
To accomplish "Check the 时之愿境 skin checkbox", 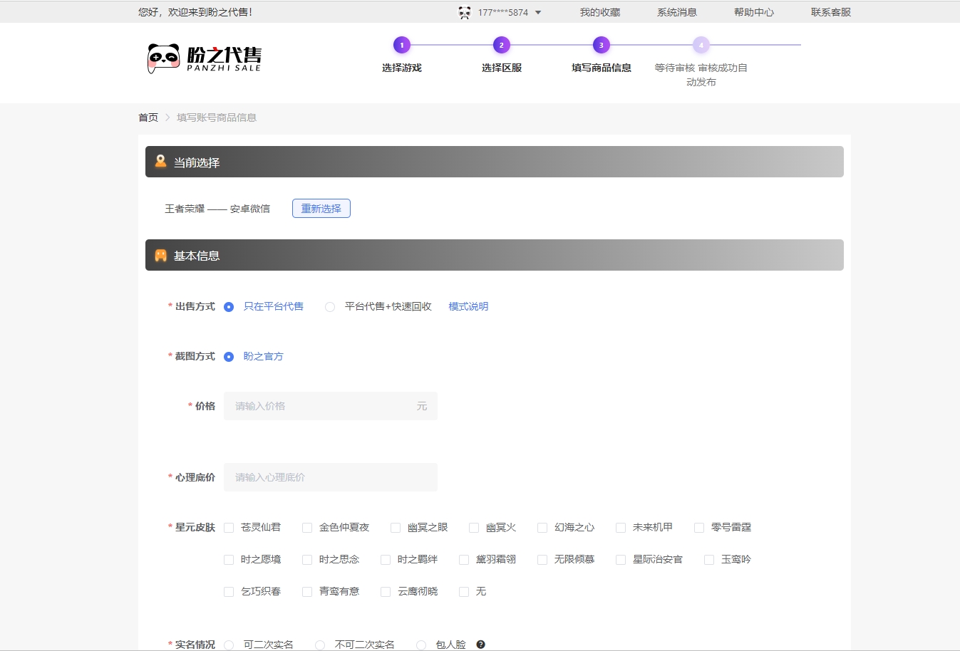I will (229, 560).
